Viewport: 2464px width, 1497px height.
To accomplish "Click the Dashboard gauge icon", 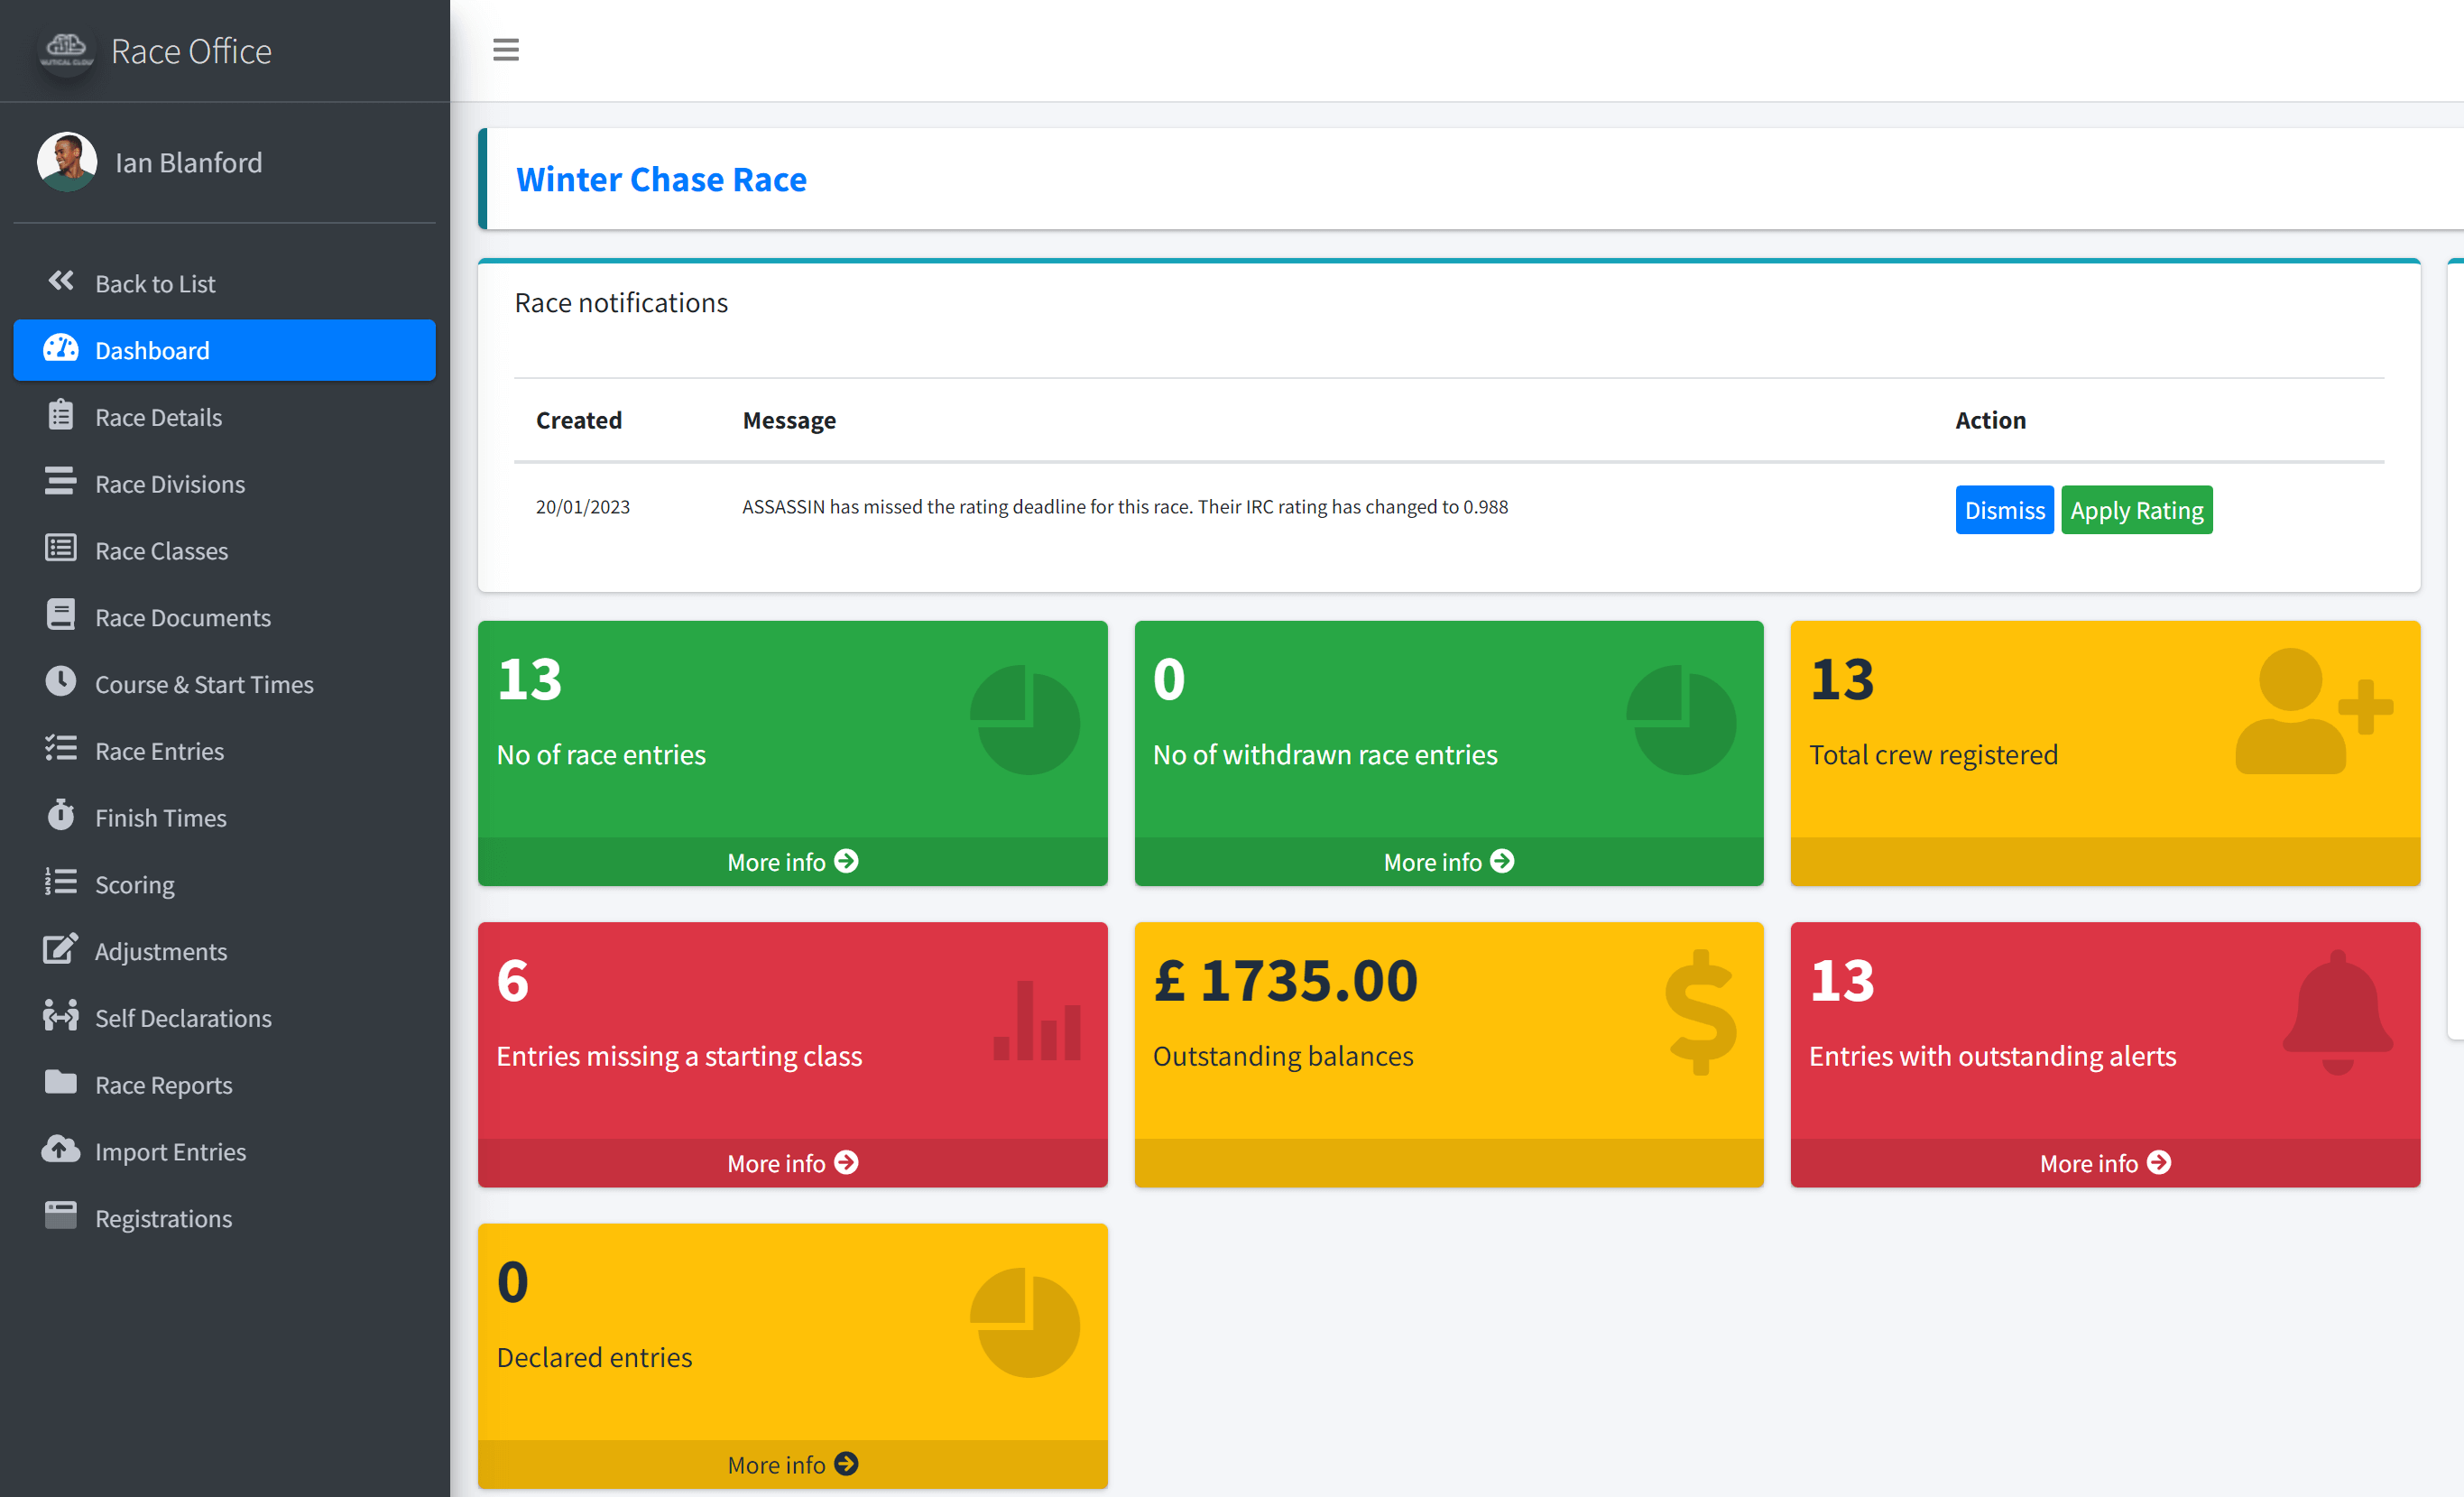I will click(x=61, y=348).
